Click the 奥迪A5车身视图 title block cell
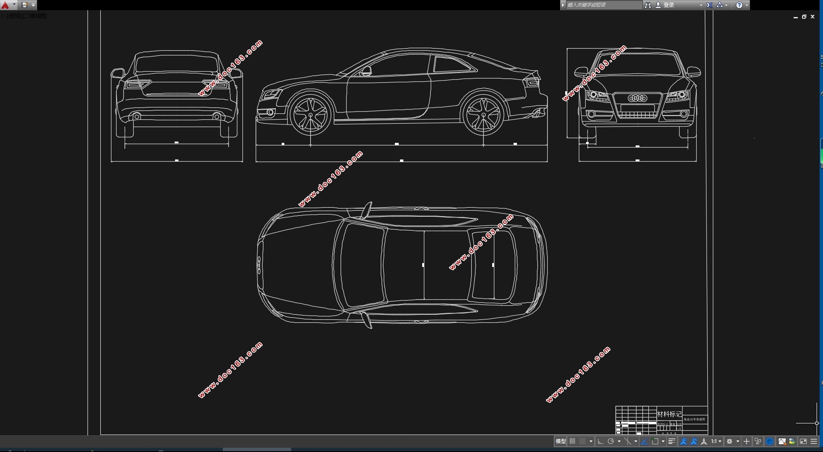 point(695,420)
